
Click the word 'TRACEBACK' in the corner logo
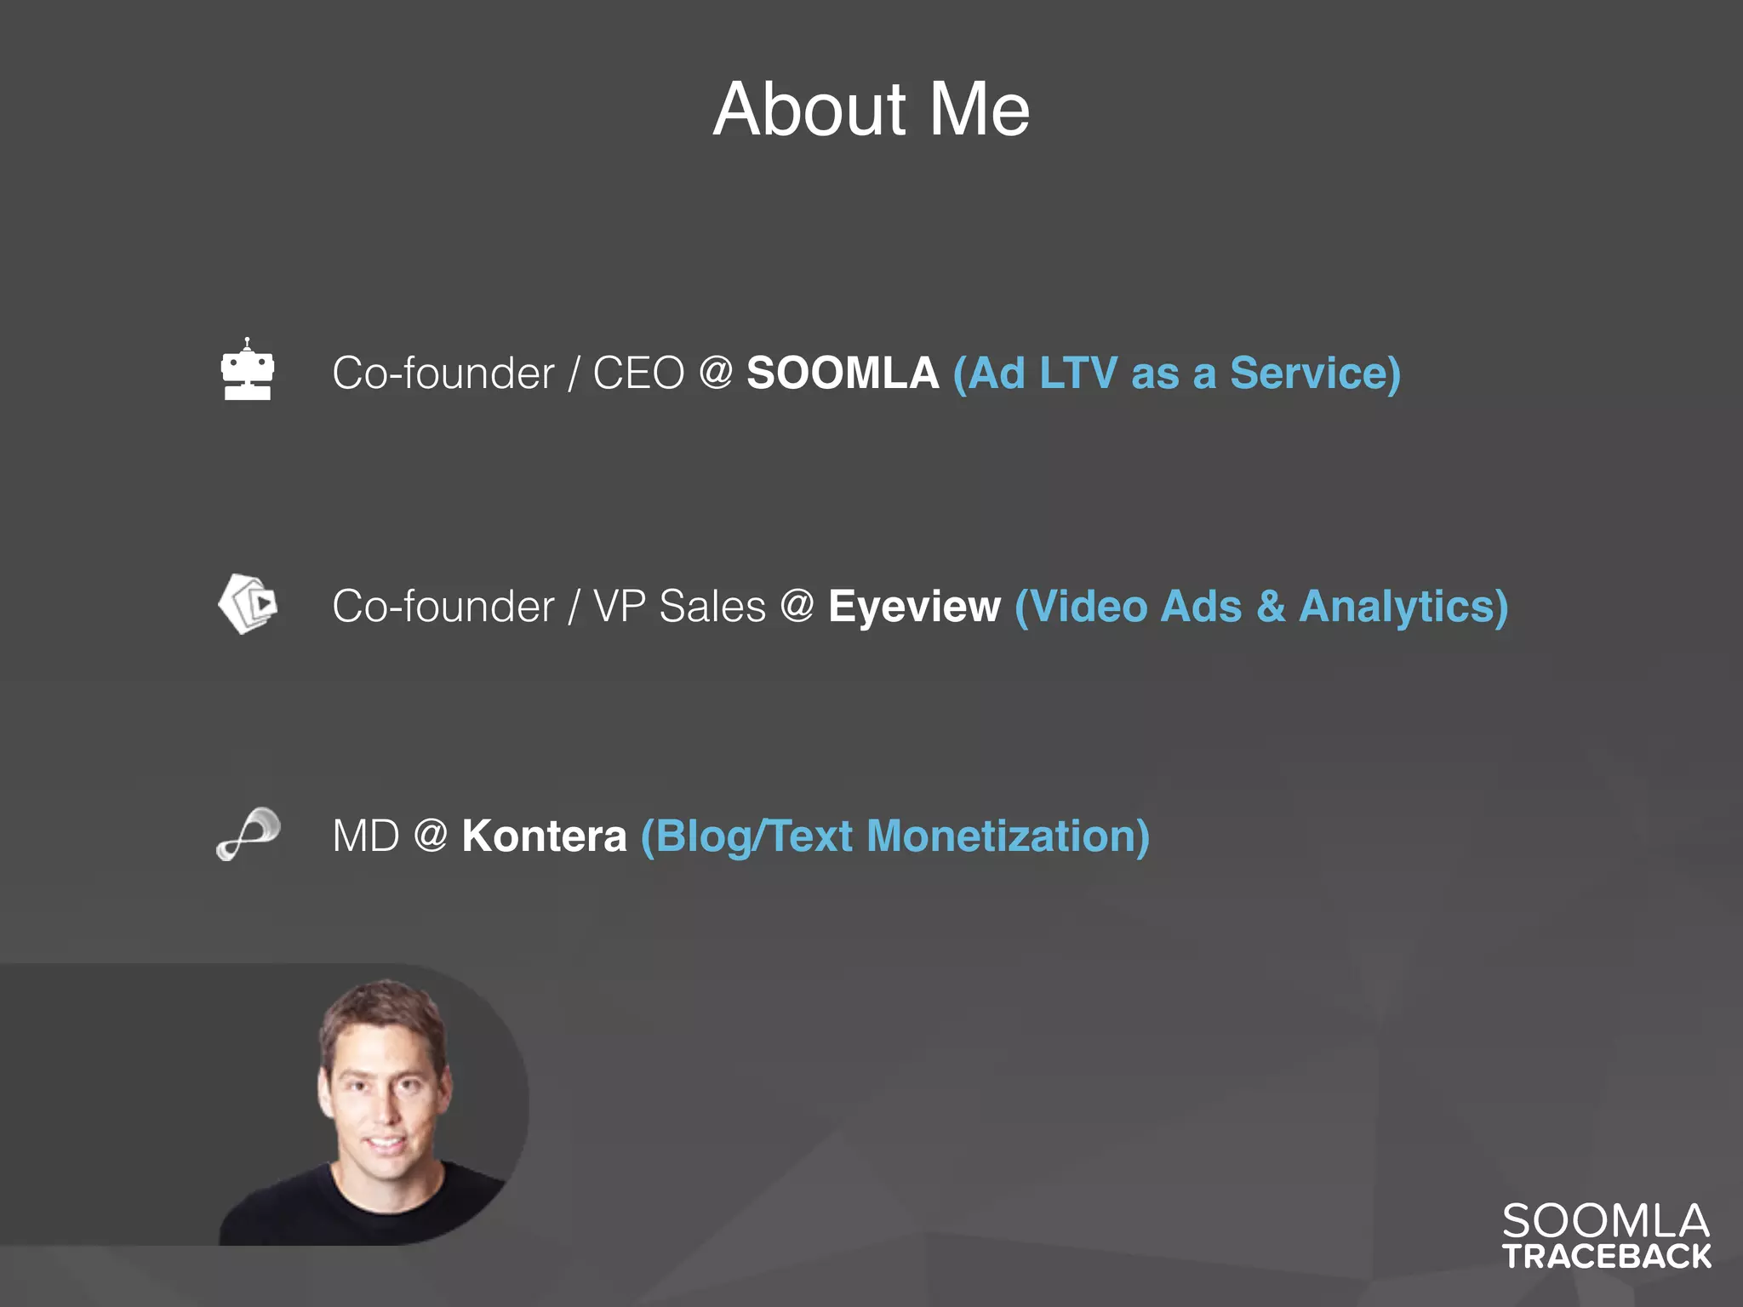pos(1607,1257)
